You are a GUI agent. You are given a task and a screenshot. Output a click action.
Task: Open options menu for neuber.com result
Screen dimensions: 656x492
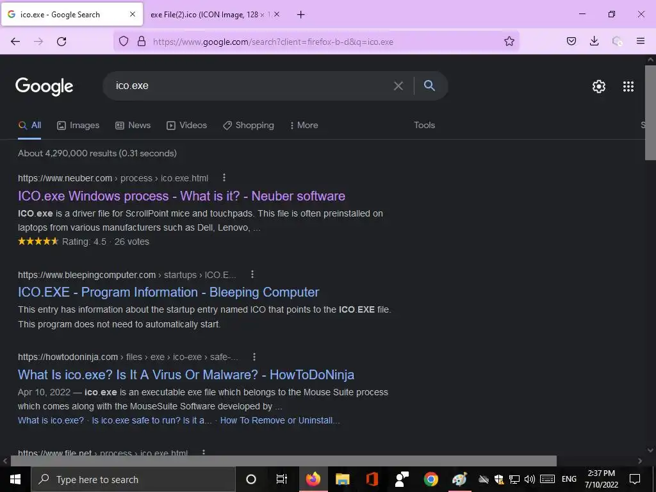(224, 178)
